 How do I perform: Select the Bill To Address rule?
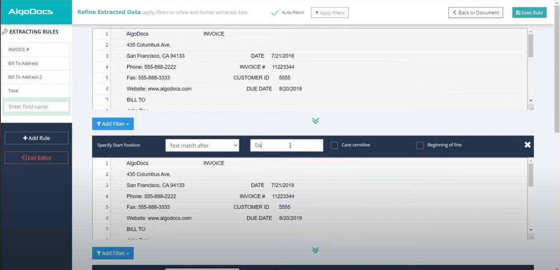(36, 63)
